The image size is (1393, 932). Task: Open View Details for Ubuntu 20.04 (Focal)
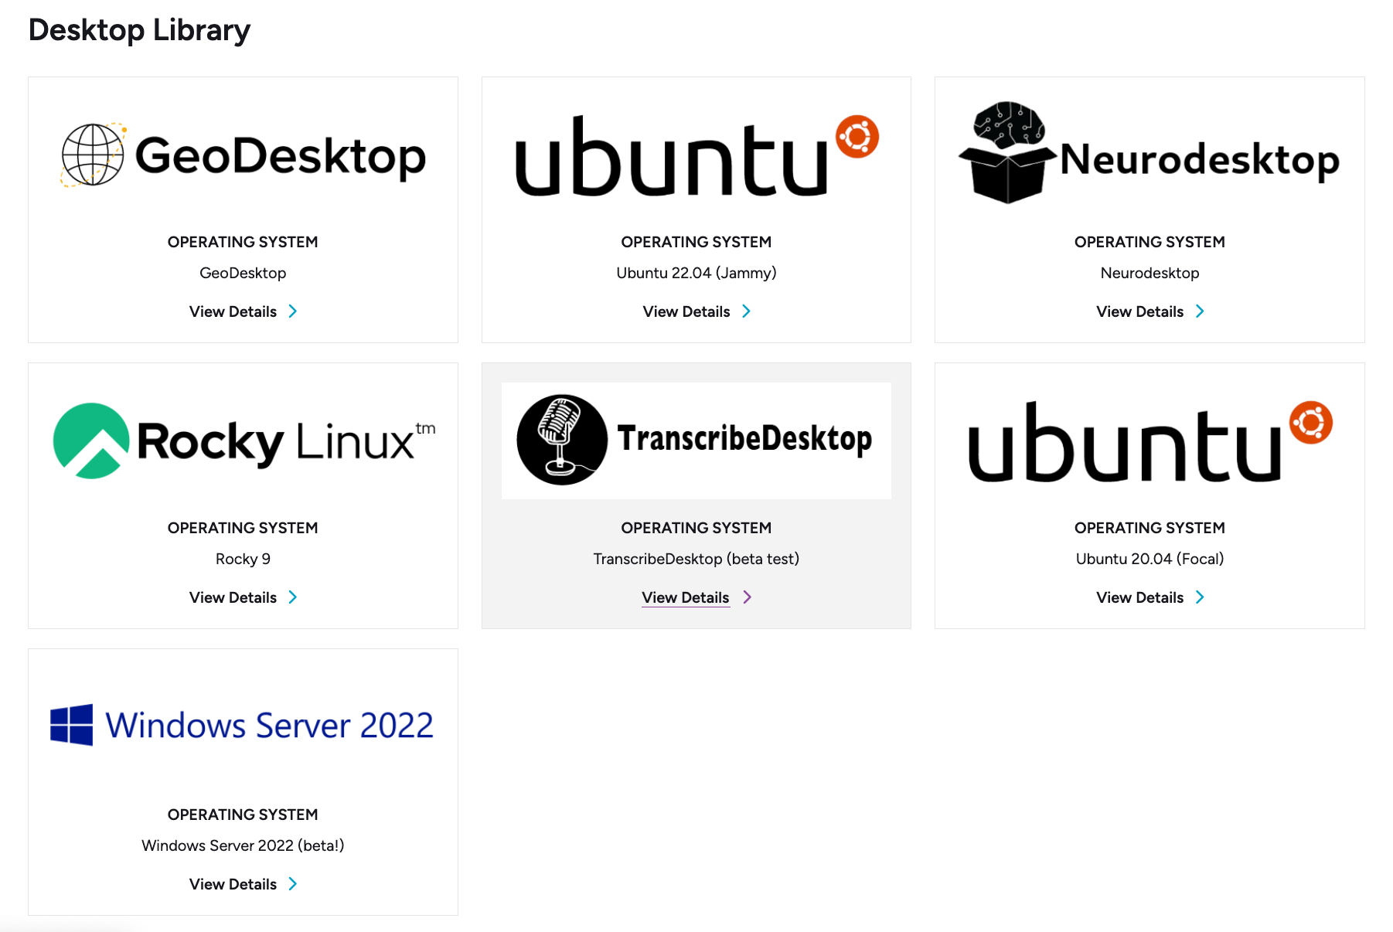[x=1139, y=597]
